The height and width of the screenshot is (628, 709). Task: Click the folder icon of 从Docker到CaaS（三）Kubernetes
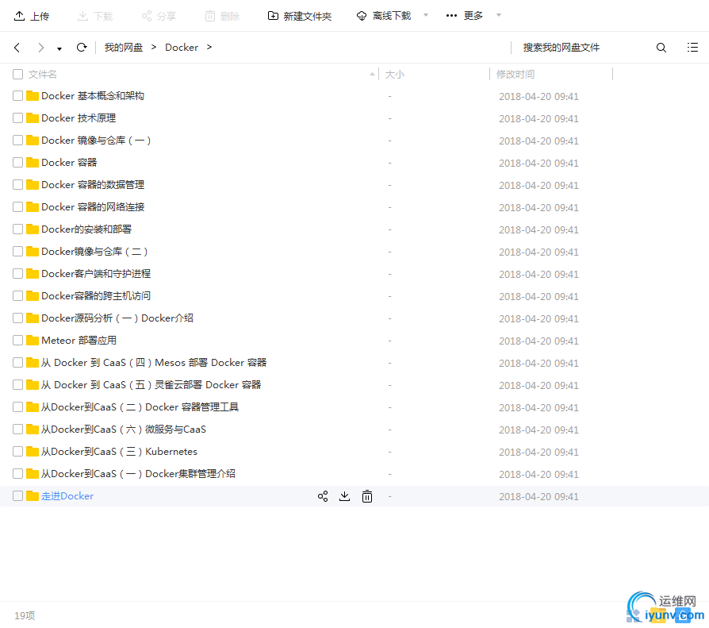pyautogui.click(x=33, y=451)
